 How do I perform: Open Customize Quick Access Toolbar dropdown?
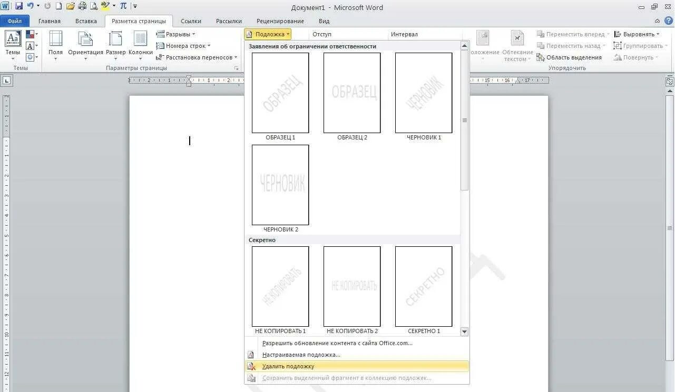click(x=135, y=6)
